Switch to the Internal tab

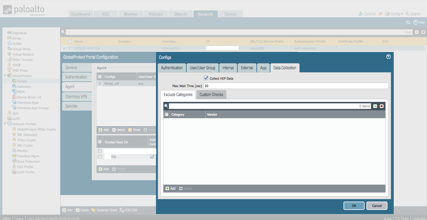pyautogui.click(x=228, y=68)
